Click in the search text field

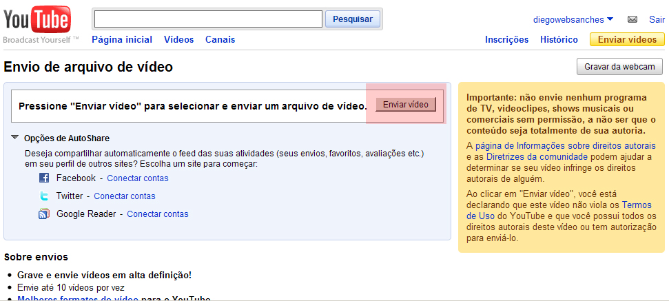click(208, 19)
